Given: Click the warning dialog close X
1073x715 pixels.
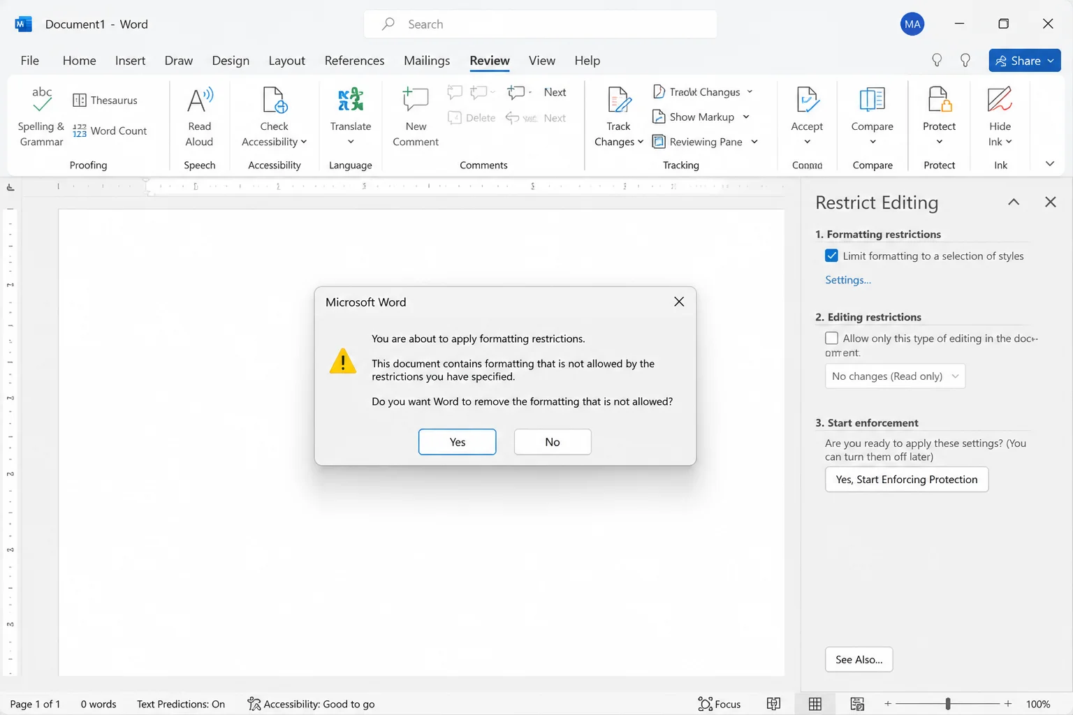Looking at the screenshot, I should (679, 302).
